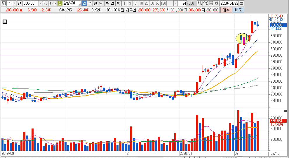
Task: Click the magnifier icon to search stock codes
Action: coord(46,4)
